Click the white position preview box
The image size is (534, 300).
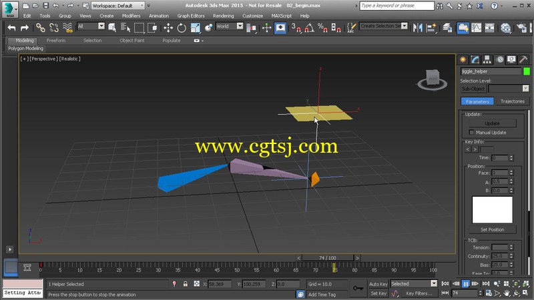[492, 209]
